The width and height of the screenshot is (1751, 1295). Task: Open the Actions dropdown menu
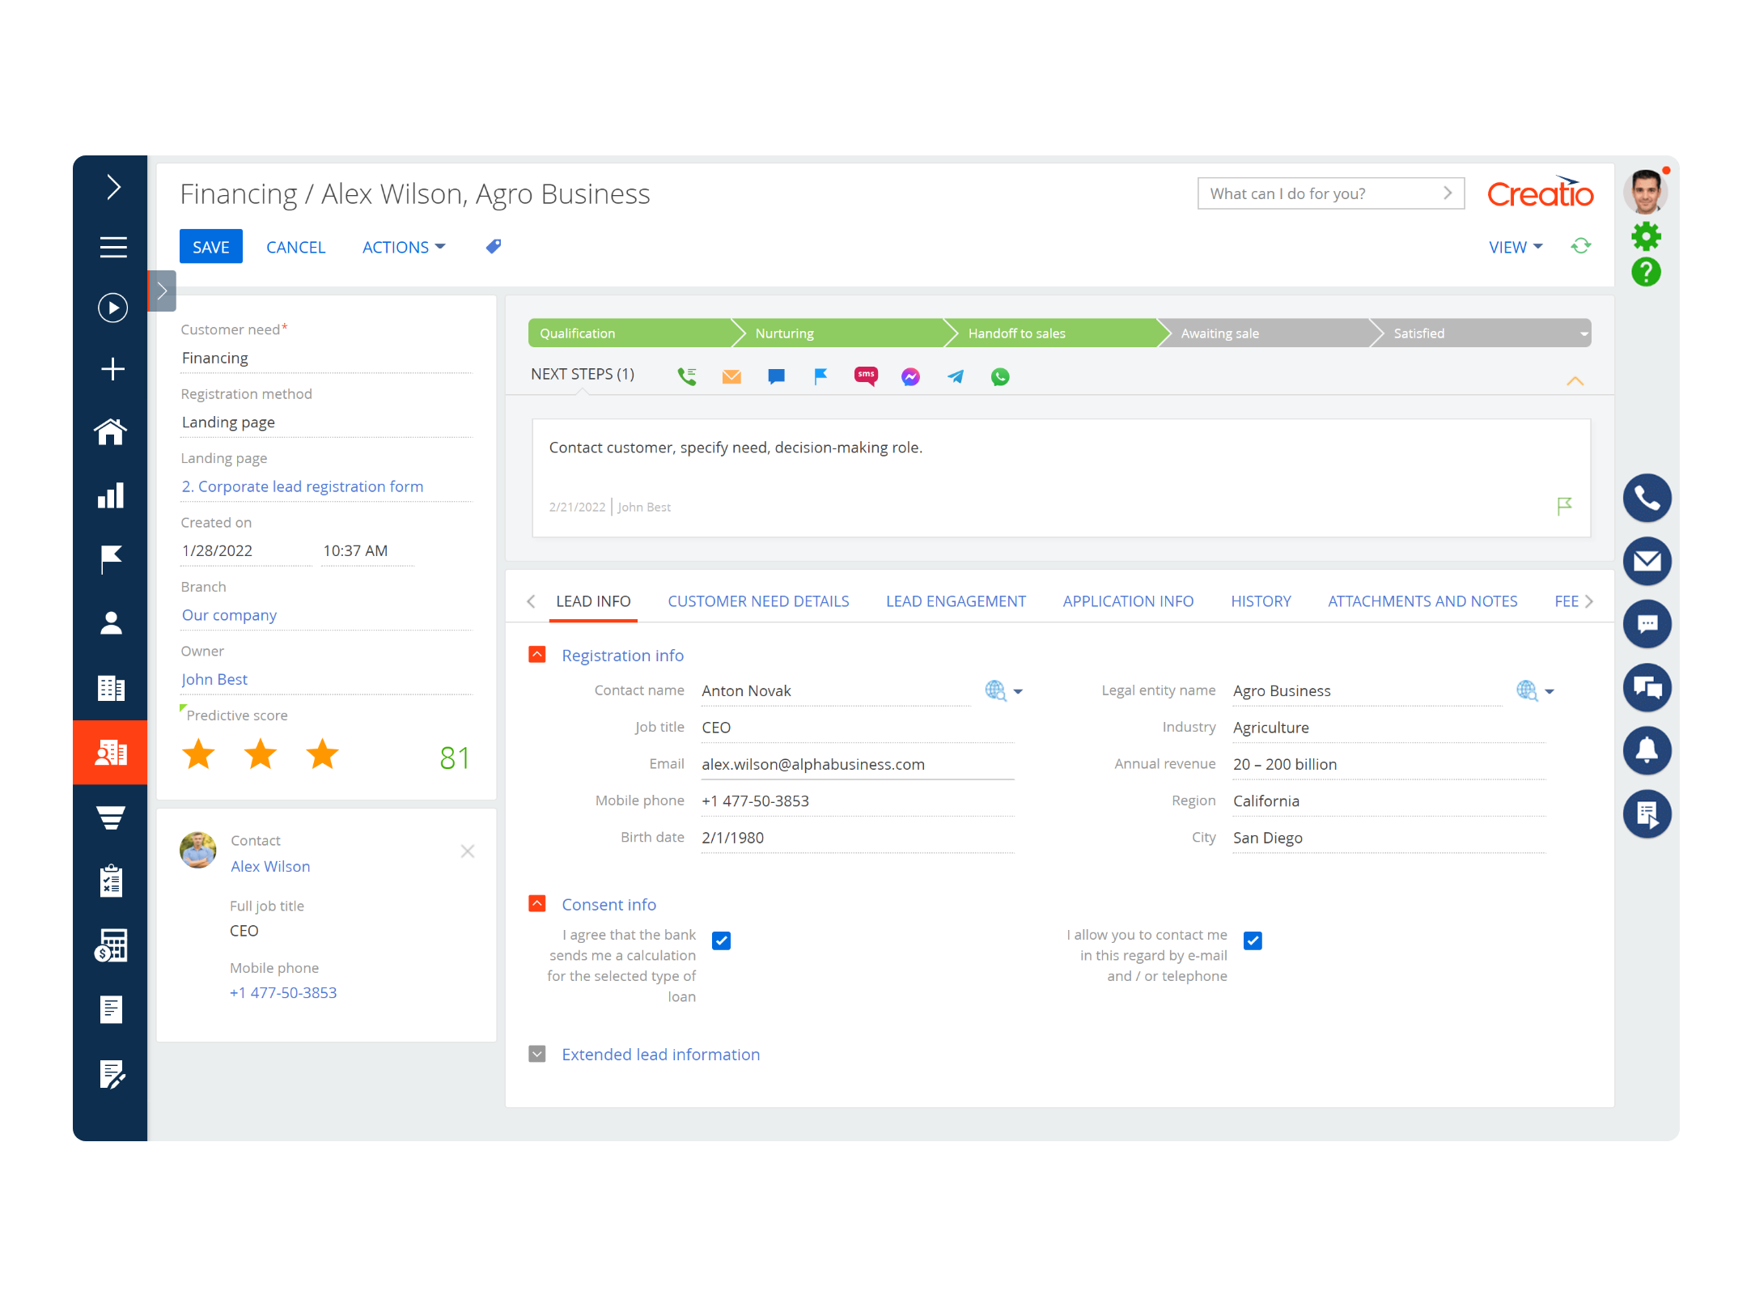point(402,247)
